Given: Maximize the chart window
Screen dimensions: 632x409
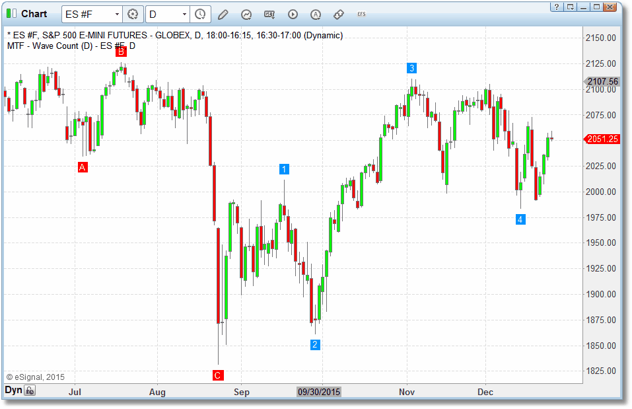Looking at the screenshot, I should [x=596, y=7].
